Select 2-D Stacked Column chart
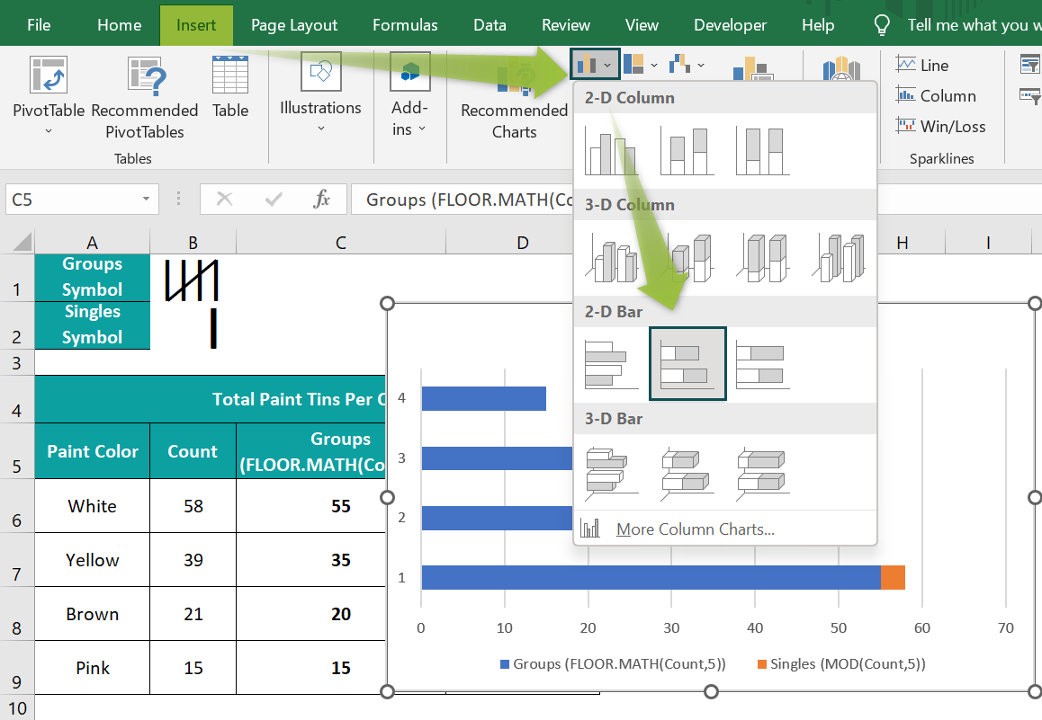1042x720 pixels. click(687, 152)
